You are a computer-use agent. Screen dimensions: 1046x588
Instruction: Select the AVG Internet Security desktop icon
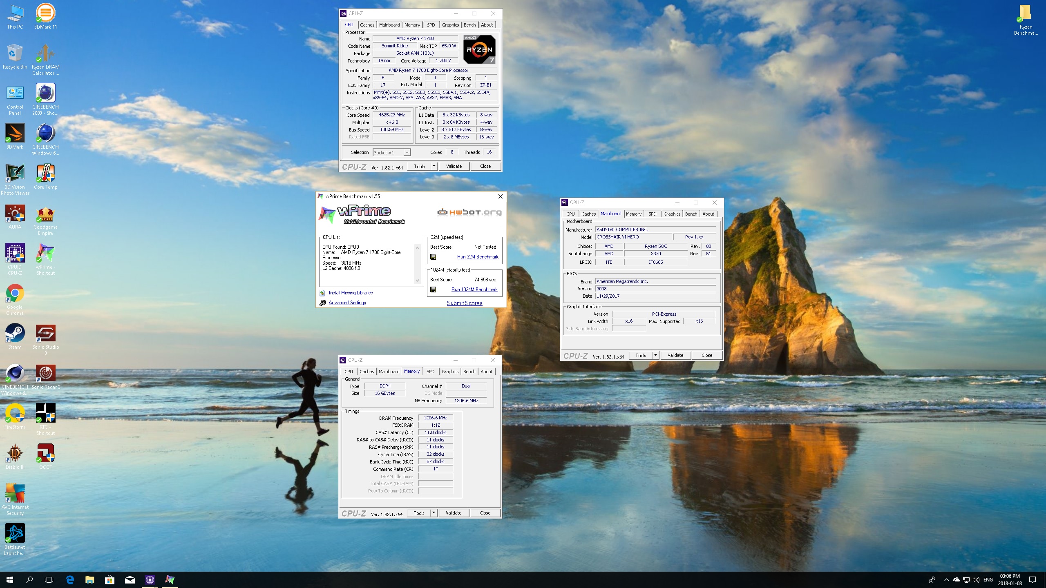(15, 499)
